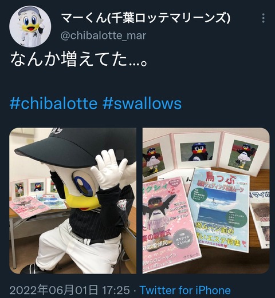Open the three-dot more options menu

[x=264, y=18]
